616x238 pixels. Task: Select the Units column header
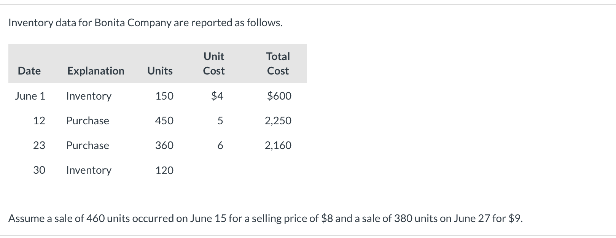point(160,71)
